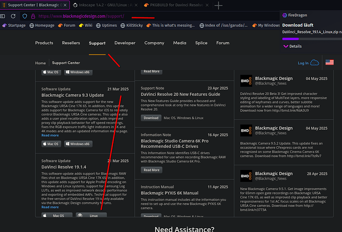Viewport: 342px width, 232px height.
Task: Download Camera 9.3 Update for Windows x86
Action: tap(78, 144)
